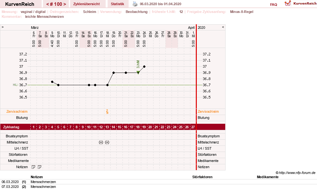Open the KurvenReich logo link at top right
The image size is (317, 196).
tap(300, 4)
